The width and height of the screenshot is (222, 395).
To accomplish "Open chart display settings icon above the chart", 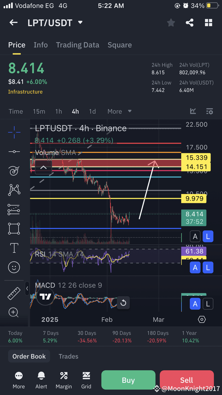I will pyautogui.click(x=209, y=111).
